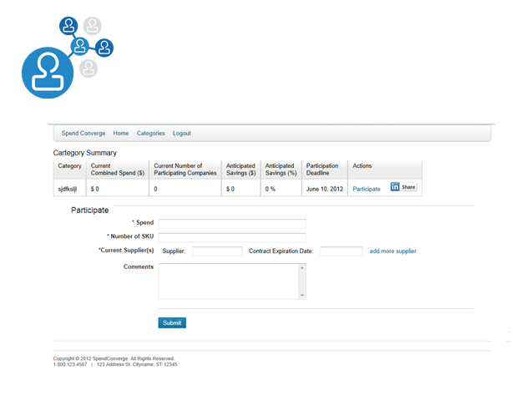Click the Participate link in Actions column
The height and width of the screenshot is (401, 526).
[x=367, y=189]
